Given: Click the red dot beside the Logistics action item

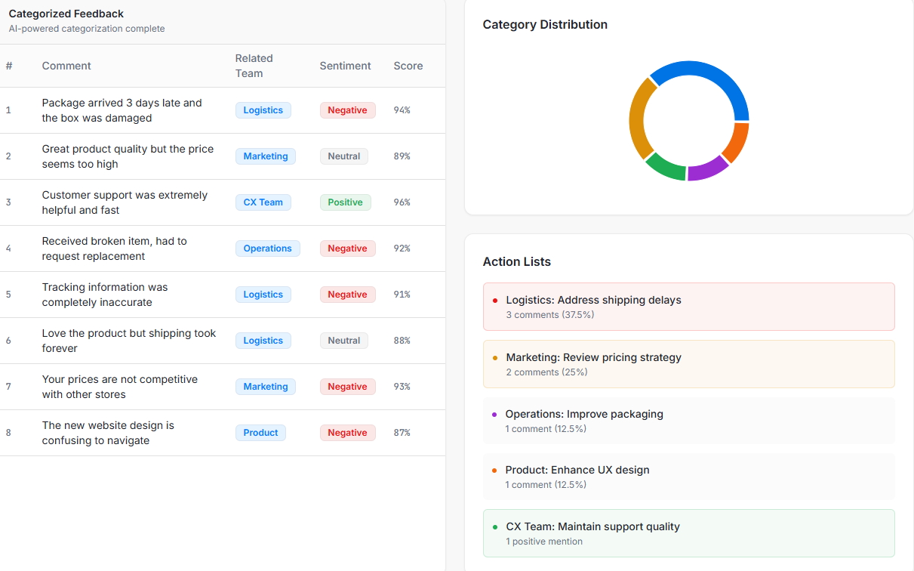Looking at the screenshot, I should (x=494, y=300).
